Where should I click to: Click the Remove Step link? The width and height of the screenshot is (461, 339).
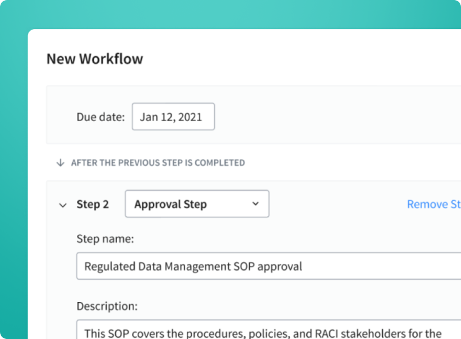[433, 204]
